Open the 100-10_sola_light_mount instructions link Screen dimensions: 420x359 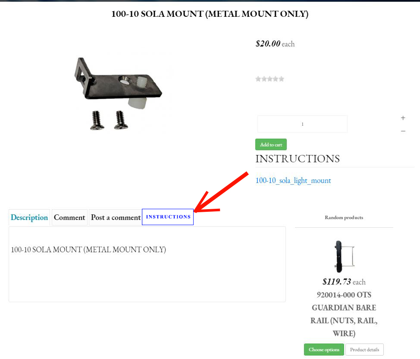tap(293, 180)
